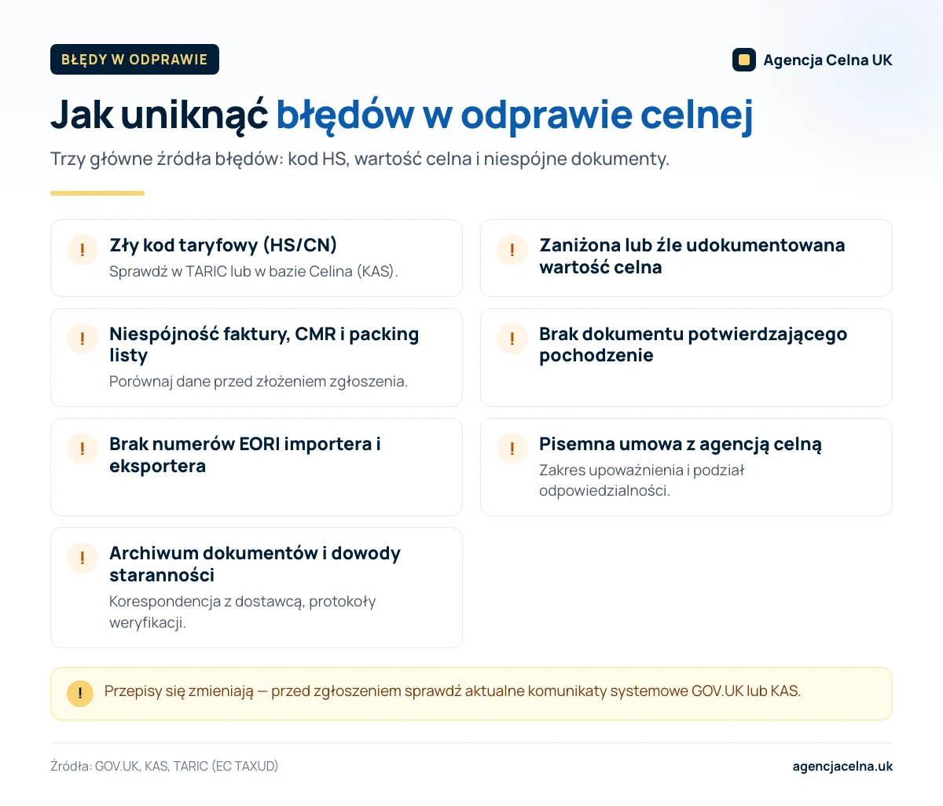
Task: Click title Zaniżona lub źle udokumentowana wartość celna
Action: click(x=692, y=256)
